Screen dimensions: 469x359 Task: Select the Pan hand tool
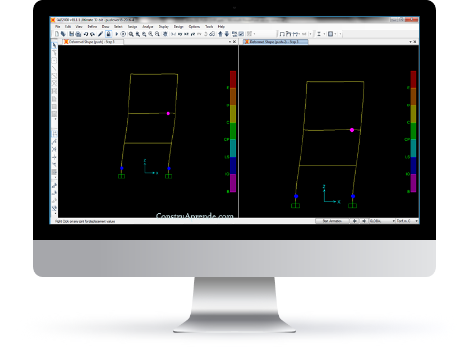[x=165, y=34]
